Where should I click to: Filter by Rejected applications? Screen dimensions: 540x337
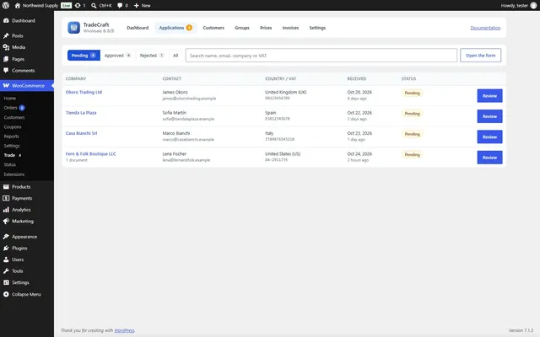point(152,56)
